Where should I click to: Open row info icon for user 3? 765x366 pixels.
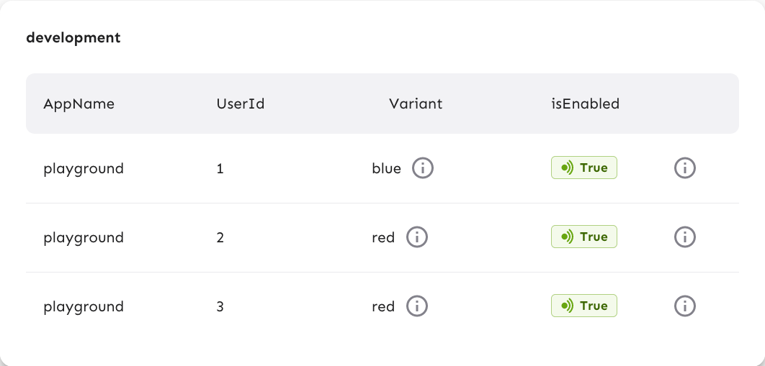point(684,306)
